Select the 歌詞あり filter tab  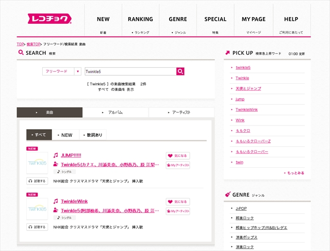93,135
